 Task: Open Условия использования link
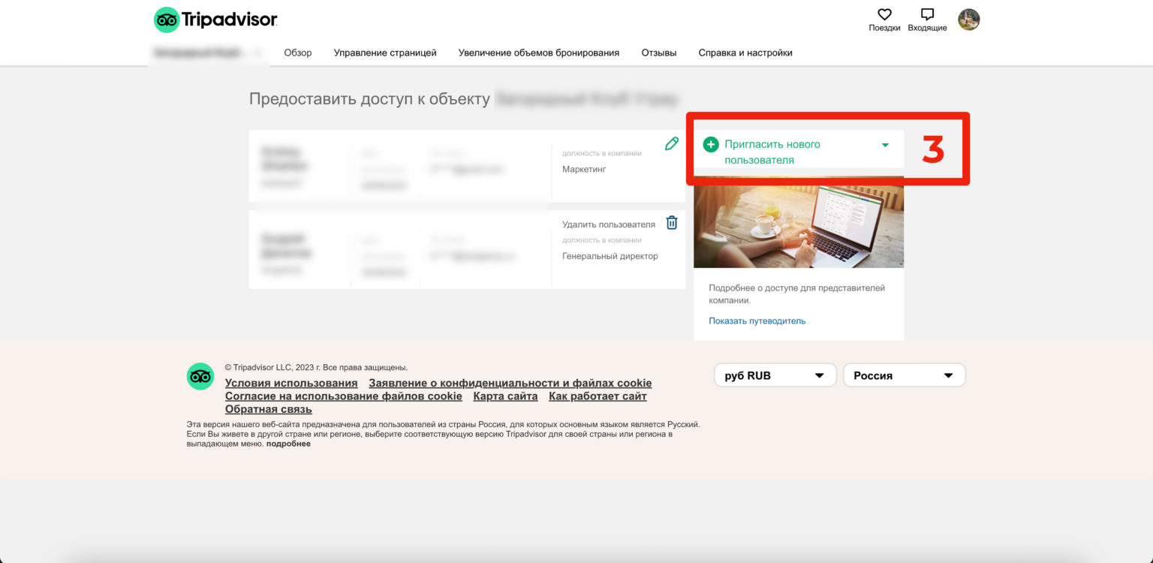pyautogui.click(x=291, y=383)
